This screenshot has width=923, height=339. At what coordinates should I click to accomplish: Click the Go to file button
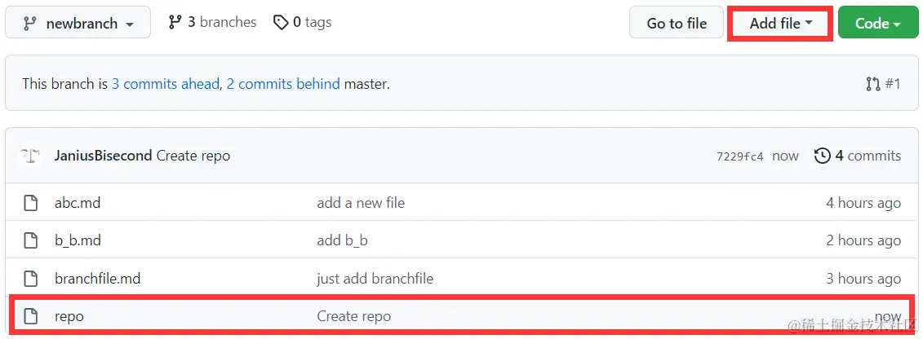(677, 24)
